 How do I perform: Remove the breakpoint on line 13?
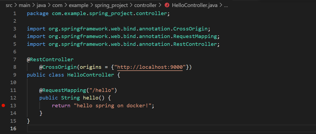tap(3, 105)
